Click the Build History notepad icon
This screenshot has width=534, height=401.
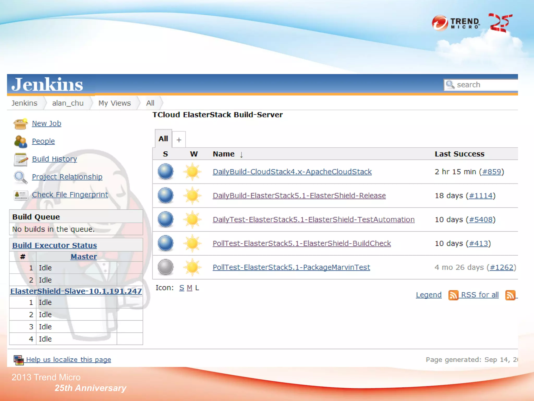(x=20, y=159)
